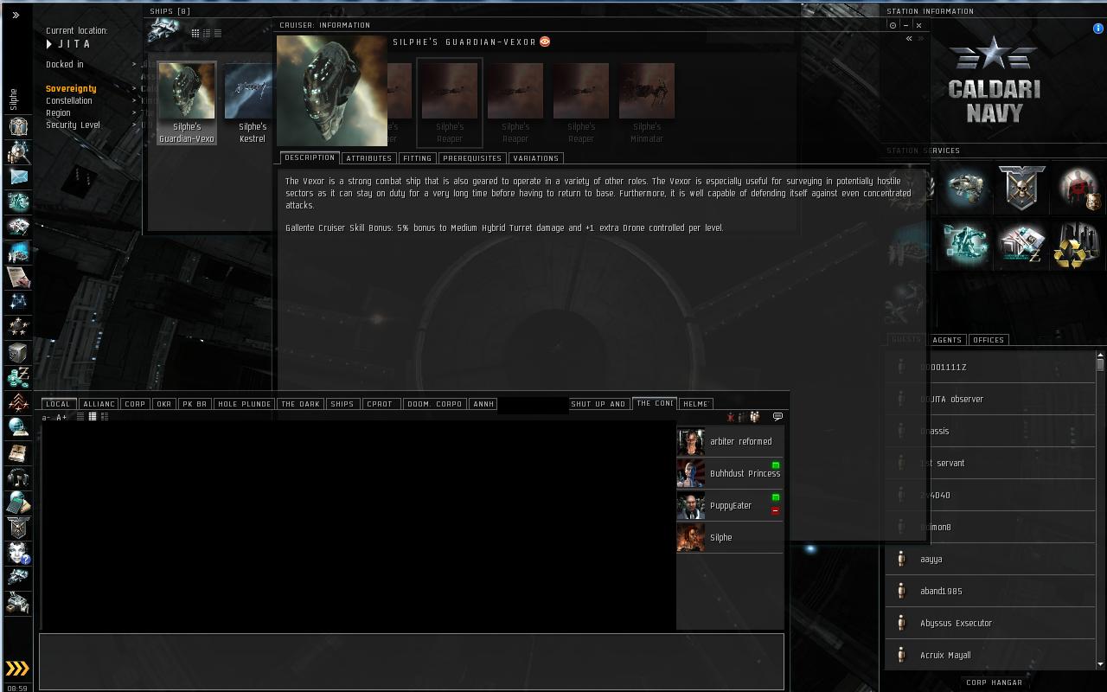Open the reprocessing plant recycle service
The height and width of the screenshot is (692, 1107).
(x=1075, y=245)
